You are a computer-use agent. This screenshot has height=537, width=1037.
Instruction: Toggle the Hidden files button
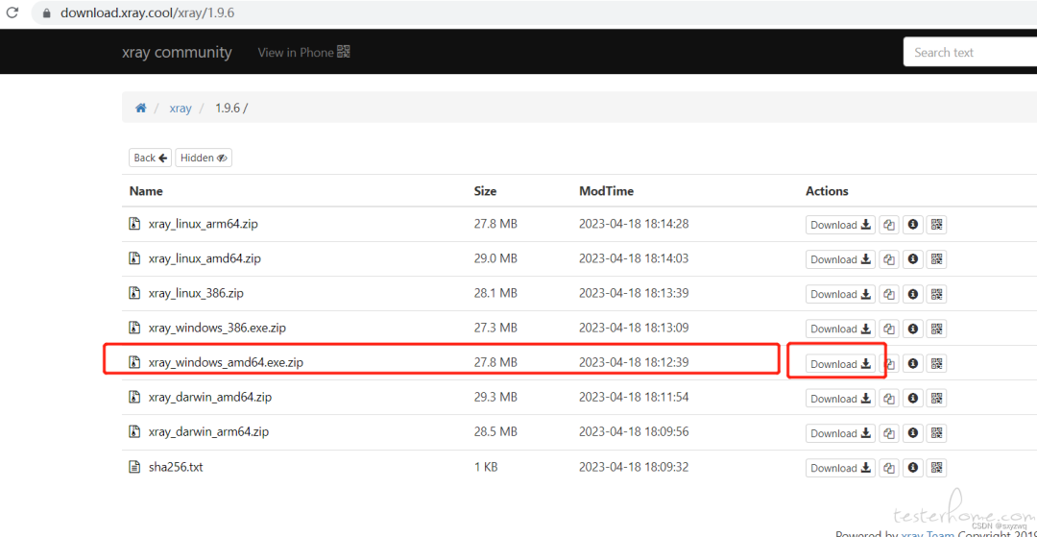click(x=204, y=159)
